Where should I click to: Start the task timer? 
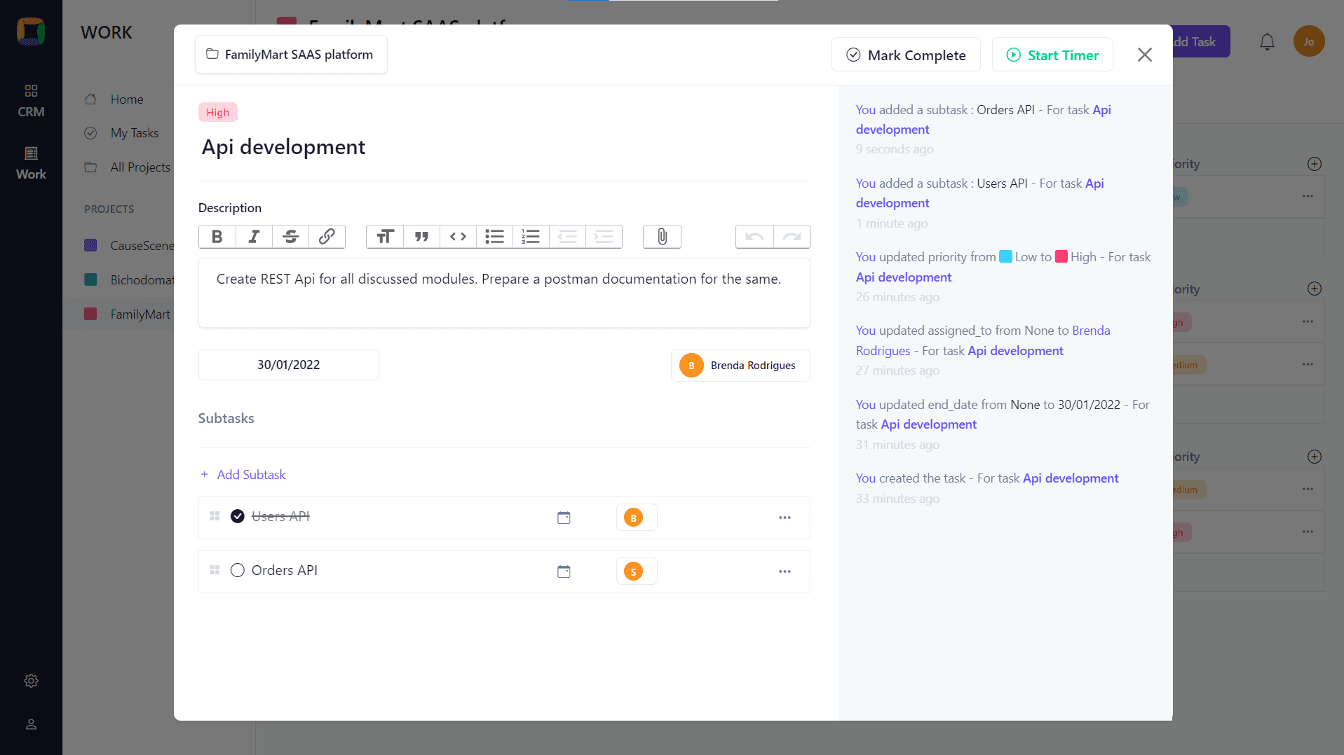click(x=1052, y=55)
